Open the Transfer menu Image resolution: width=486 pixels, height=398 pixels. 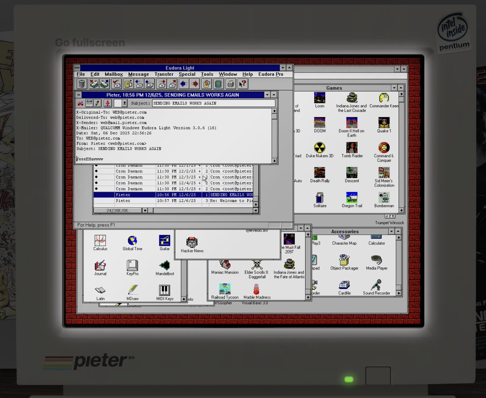164,74
